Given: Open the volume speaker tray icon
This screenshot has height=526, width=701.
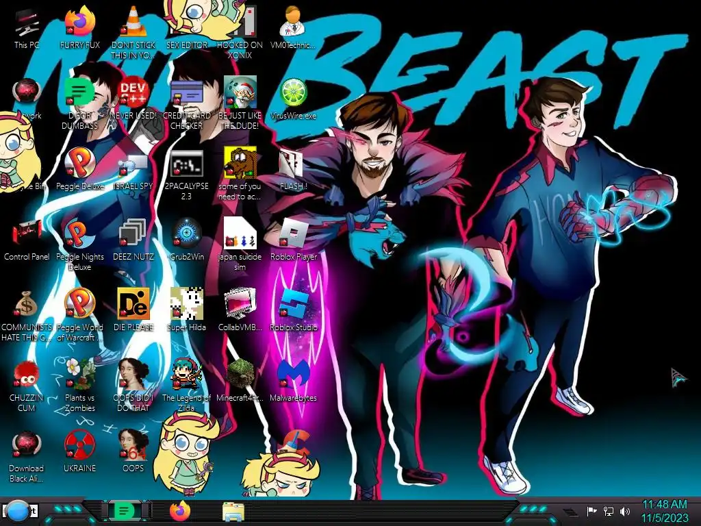Looking at the screenshot, I should pos(625,511).
